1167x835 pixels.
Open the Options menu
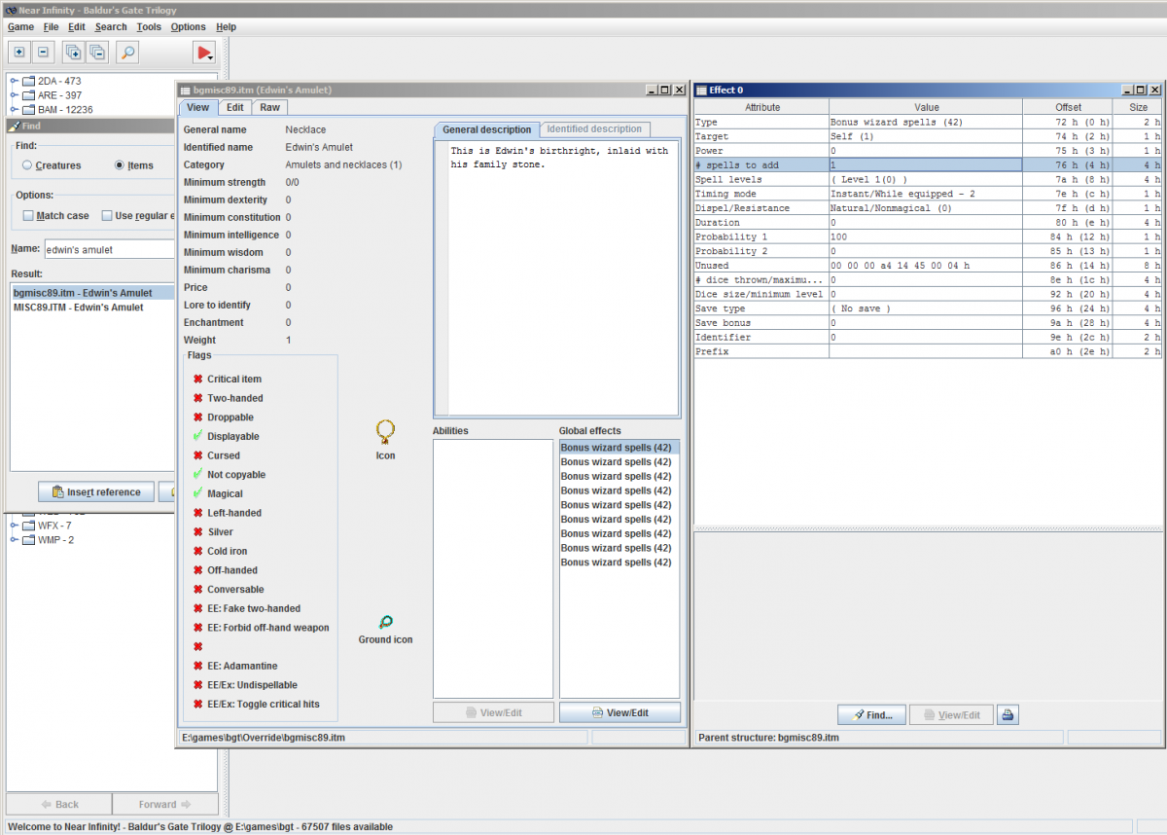click(x=189, y=27)
